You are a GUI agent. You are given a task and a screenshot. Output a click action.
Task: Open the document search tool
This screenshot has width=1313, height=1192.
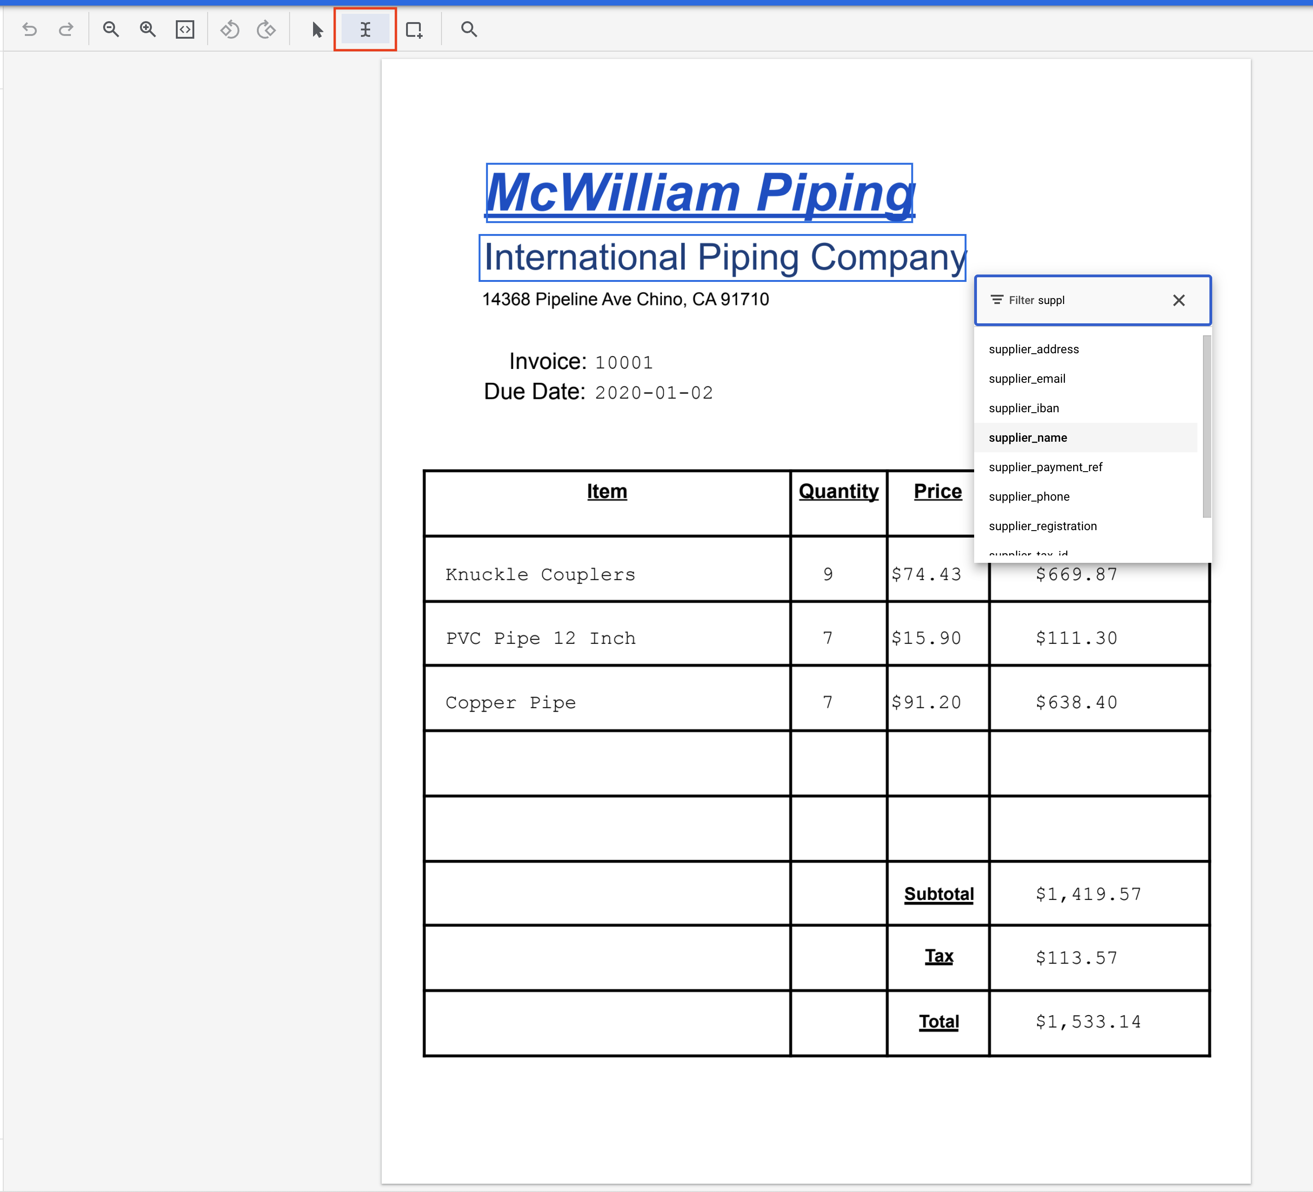coord(468,29)
